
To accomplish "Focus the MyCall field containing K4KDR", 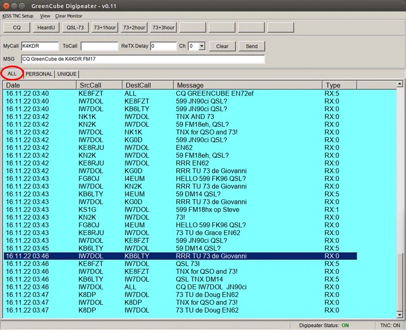I will [x=40, y=46].
